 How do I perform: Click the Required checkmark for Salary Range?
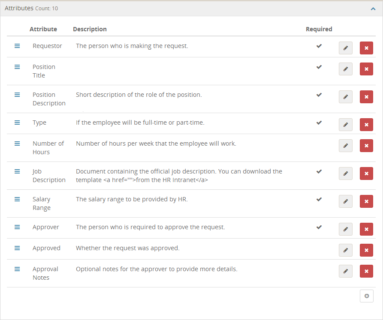click(x=319, y=199)
